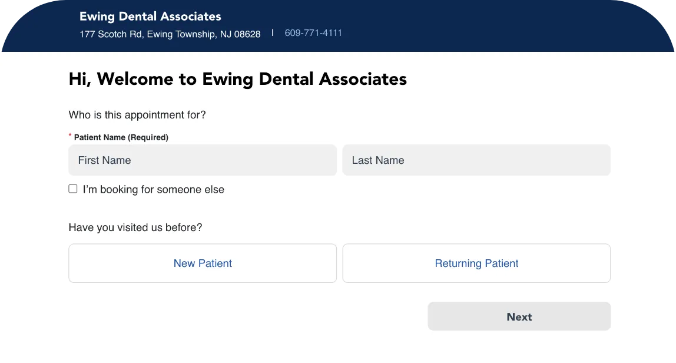Select the 'NJ 08628' portion of the address
676x363 pixels.
[x=240, y=34]
